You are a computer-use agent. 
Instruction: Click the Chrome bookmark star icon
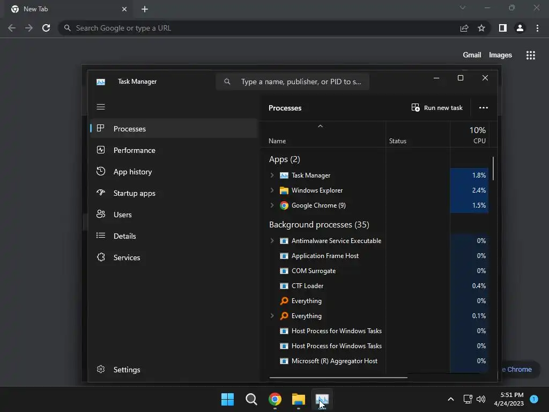point(481,28)
